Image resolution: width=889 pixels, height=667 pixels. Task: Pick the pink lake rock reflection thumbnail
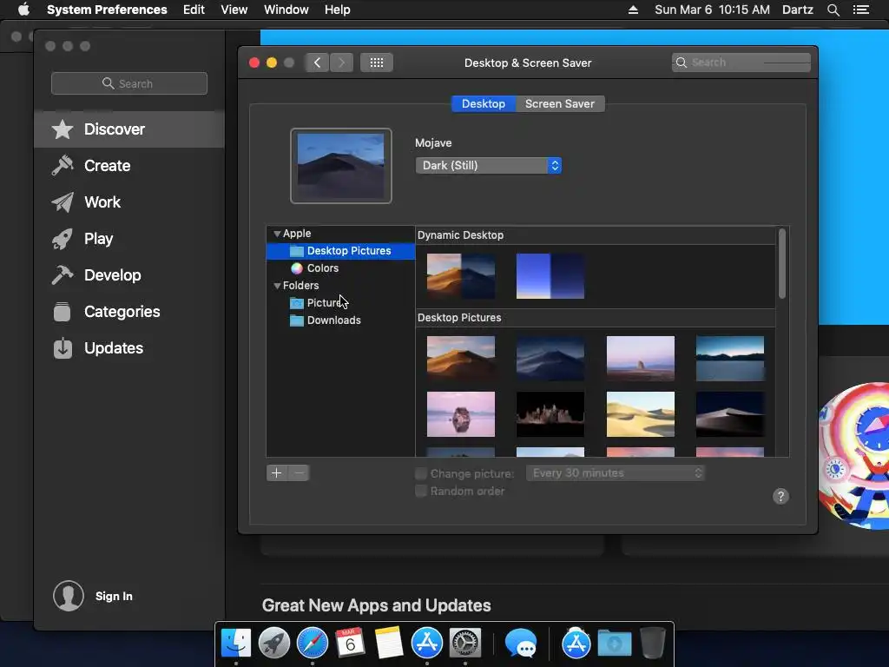tap(460, 414)
